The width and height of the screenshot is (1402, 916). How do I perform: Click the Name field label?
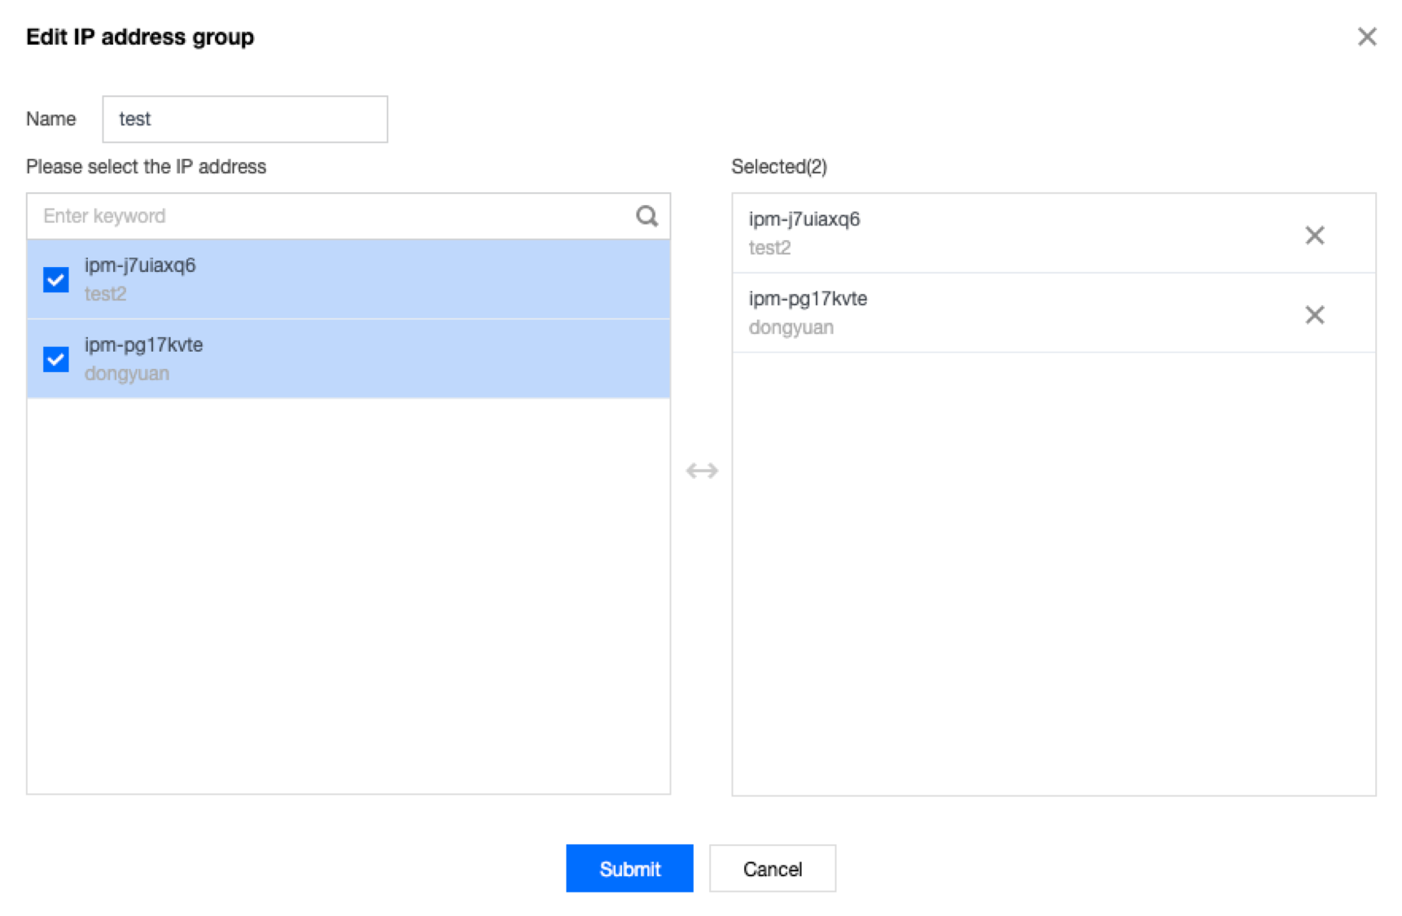(51, 119)
